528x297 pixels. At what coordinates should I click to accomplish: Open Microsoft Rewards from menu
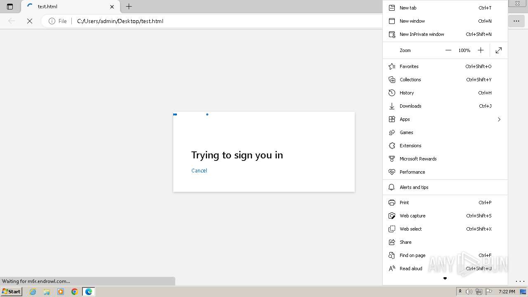coord(445,159)
